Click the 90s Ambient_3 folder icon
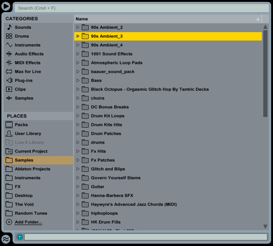Screen dimensions: 273x246 85,36
